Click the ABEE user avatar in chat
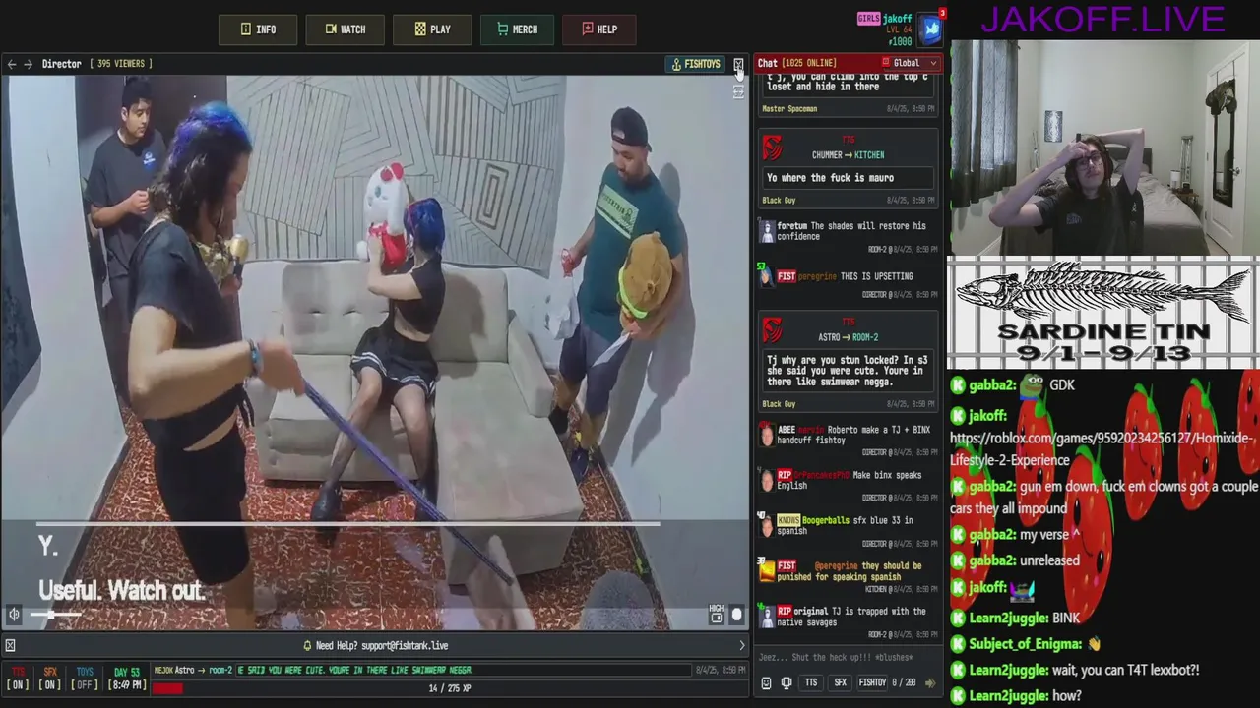This screenshot has width=1260, height=708. click(x=767, y=435)
